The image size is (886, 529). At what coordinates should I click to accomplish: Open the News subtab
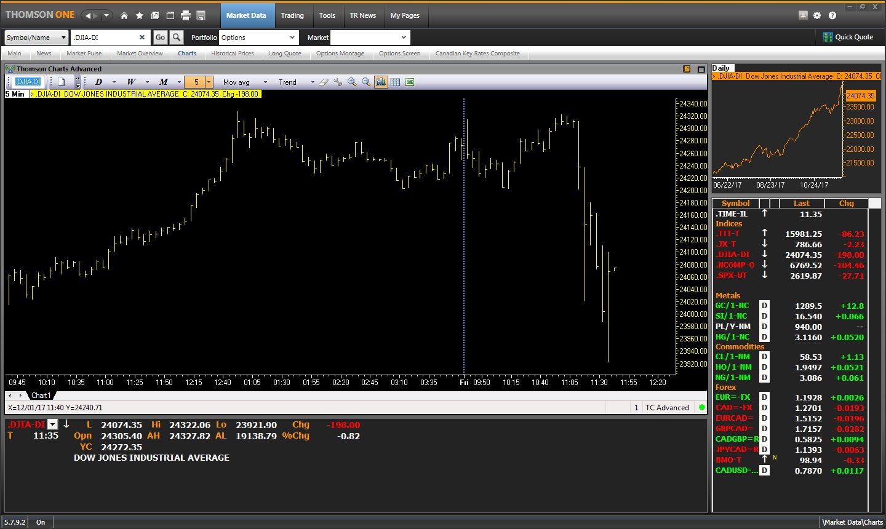(44, 54)
